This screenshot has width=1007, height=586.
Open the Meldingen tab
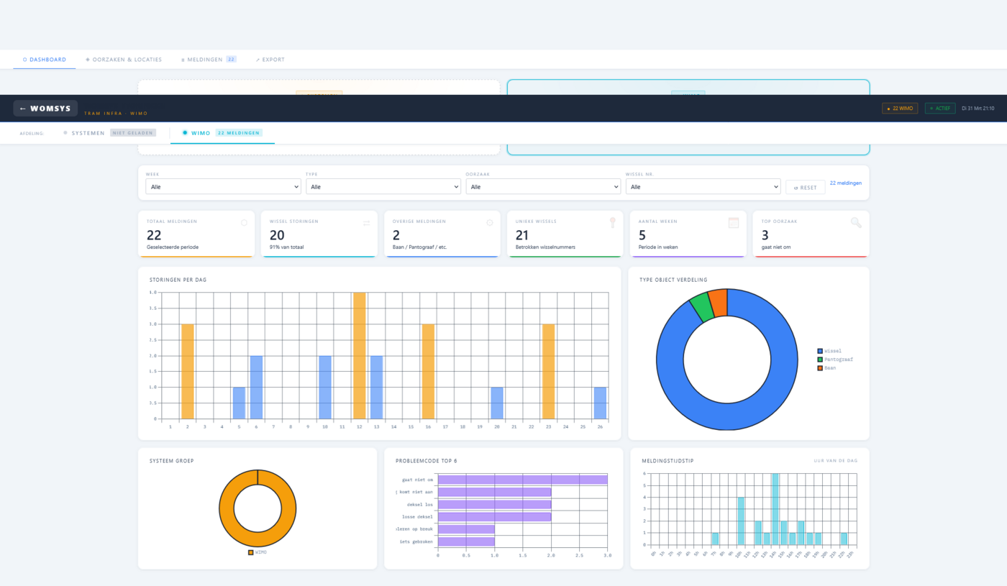coord(204,60)
